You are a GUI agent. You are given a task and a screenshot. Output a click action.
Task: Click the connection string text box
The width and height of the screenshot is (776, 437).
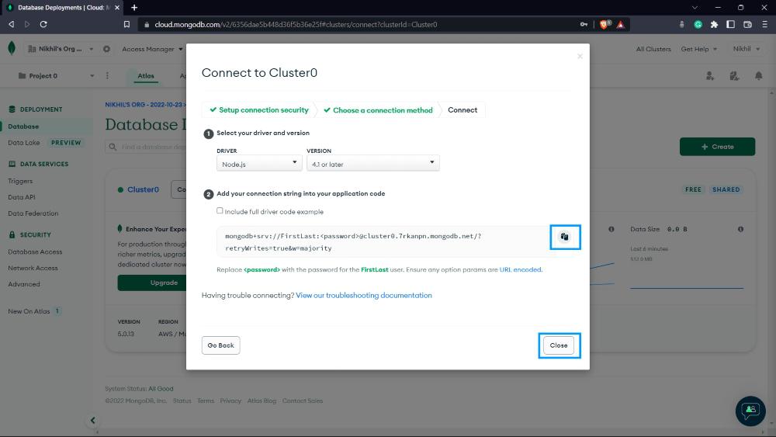click(x=383, y=242)
